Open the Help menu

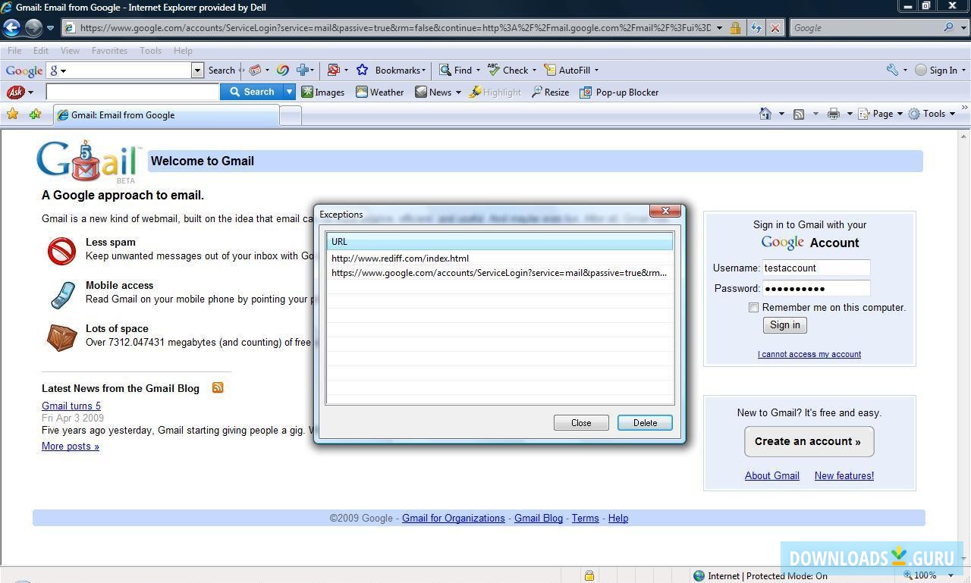click(x=183, y=51)
